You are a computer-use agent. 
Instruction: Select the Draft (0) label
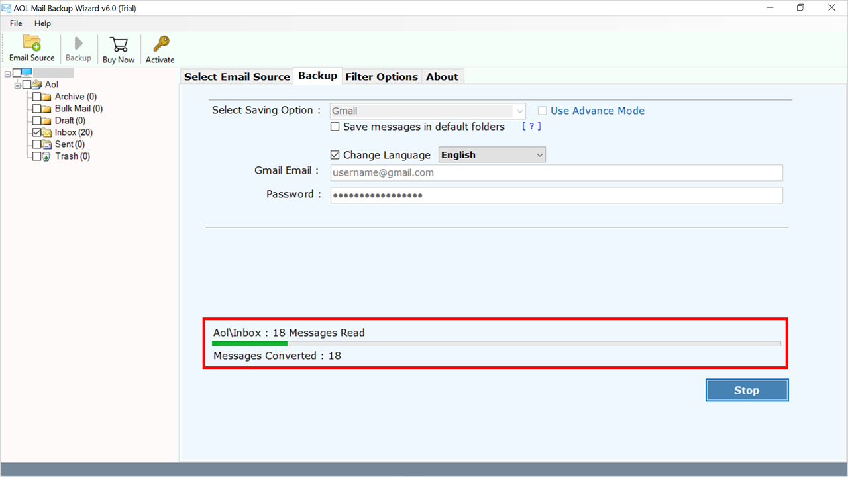(x=70, y=121)
